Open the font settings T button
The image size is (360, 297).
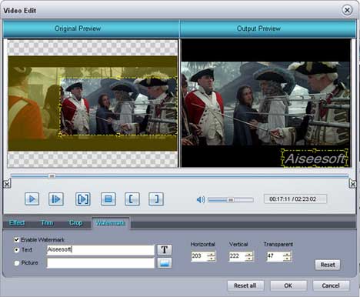coord(165,249)
